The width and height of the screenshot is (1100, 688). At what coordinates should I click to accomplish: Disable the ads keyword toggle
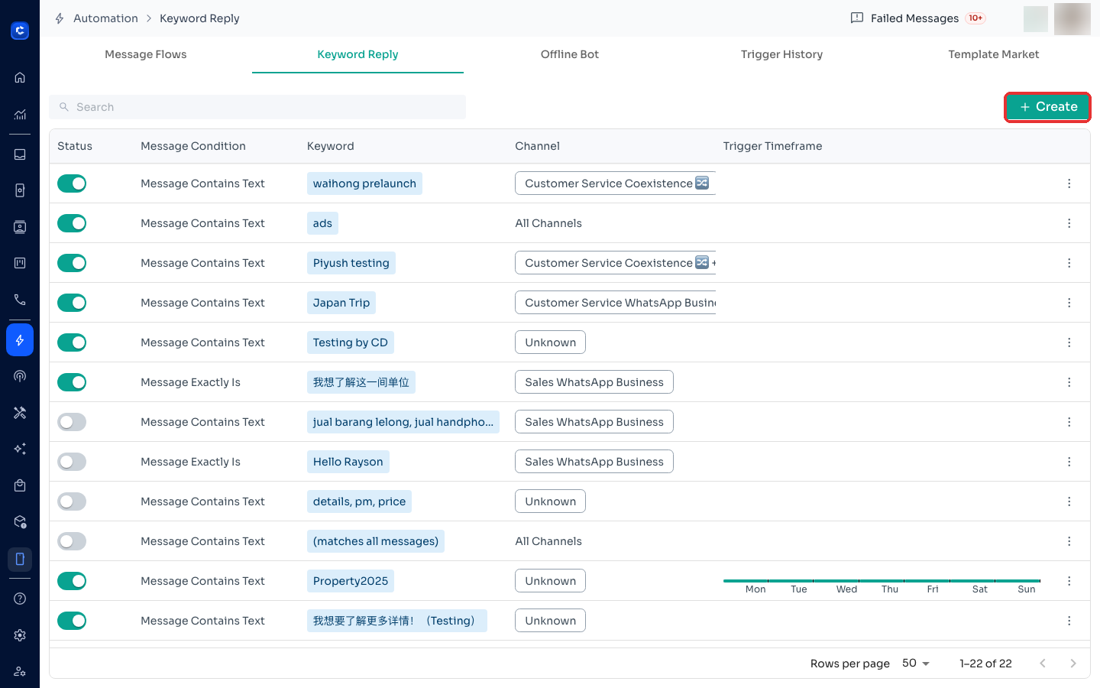pos(72,223)
